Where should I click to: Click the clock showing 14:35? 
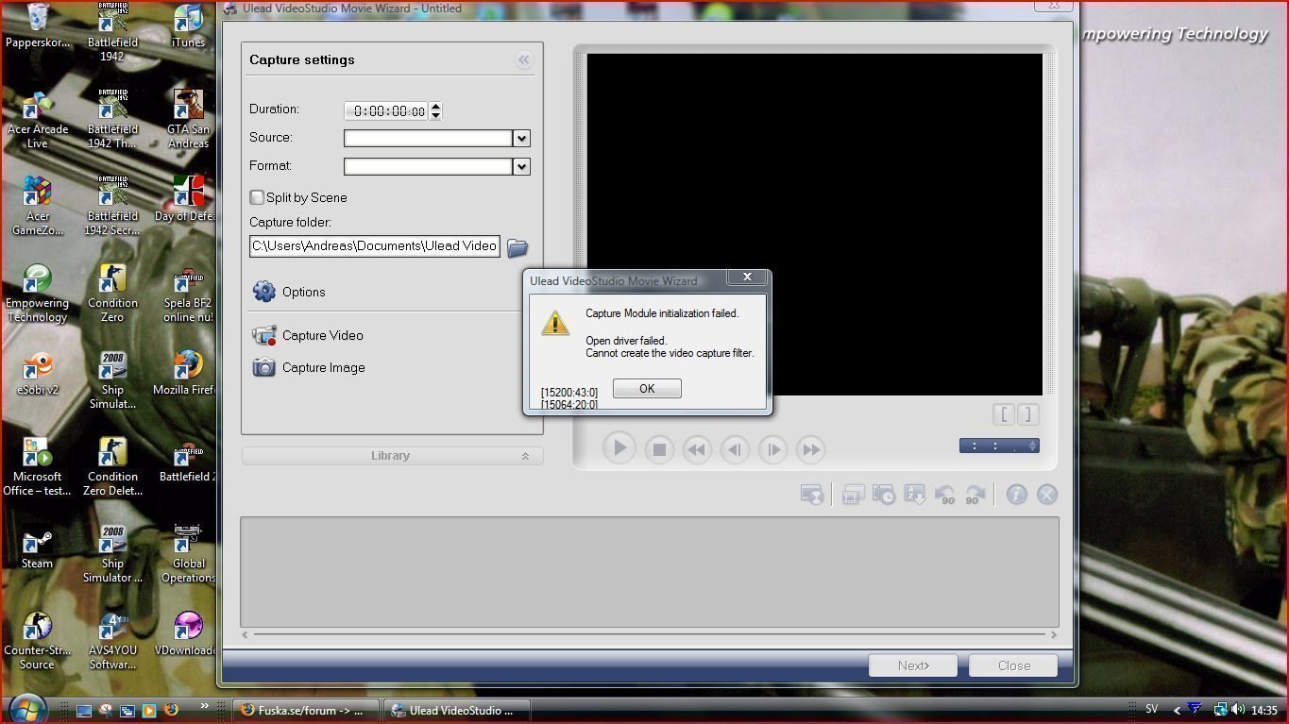pyautogui.click(x=1264, y=710)
